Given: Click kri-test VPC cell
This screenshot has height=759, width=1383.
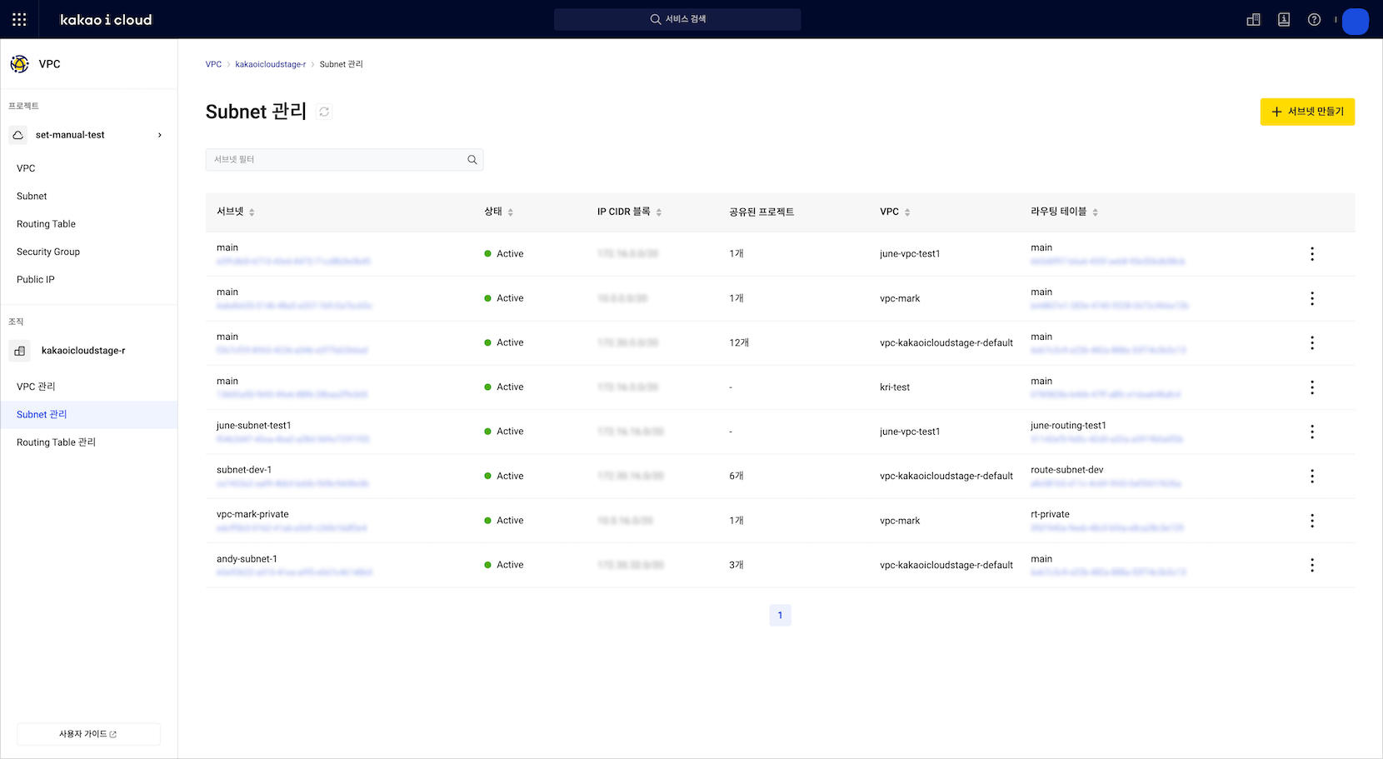Looking at the screenshot, I should click(895, 387).
